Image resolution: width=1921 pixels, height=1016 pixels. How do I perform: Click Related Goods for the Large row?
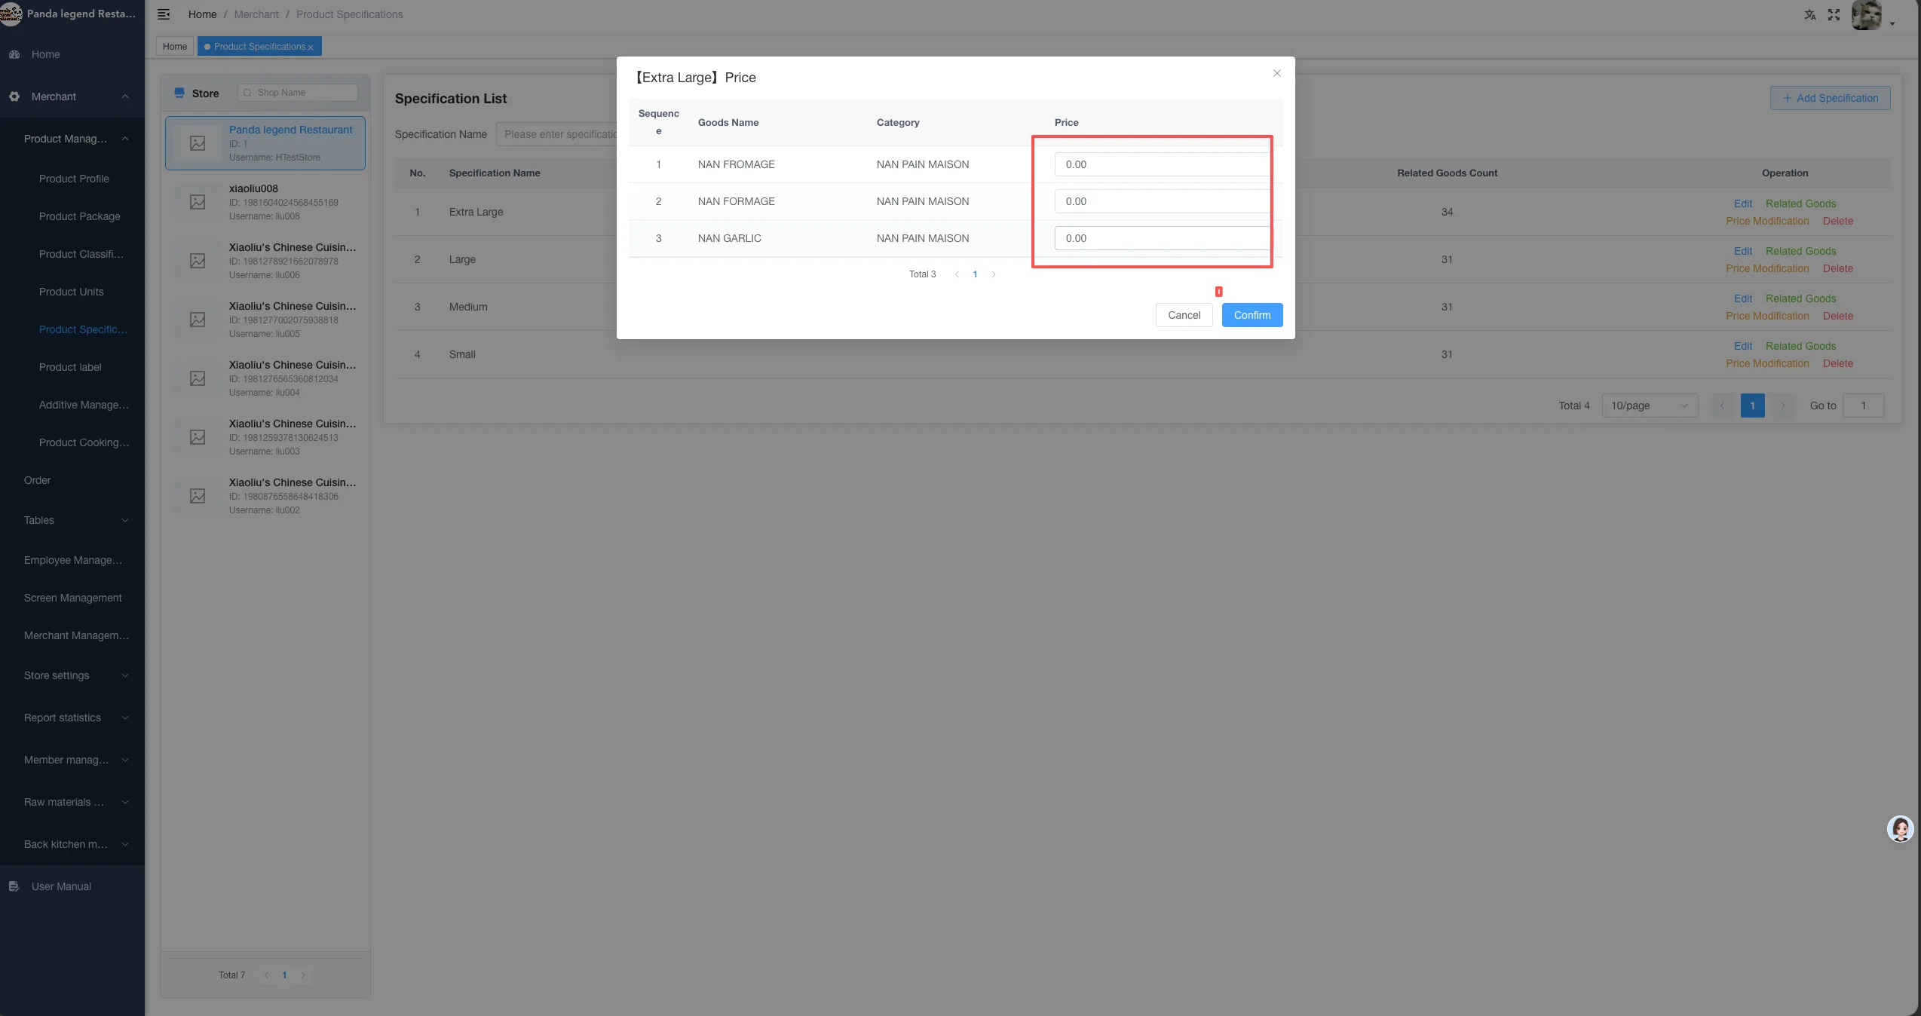[1800, 251]
